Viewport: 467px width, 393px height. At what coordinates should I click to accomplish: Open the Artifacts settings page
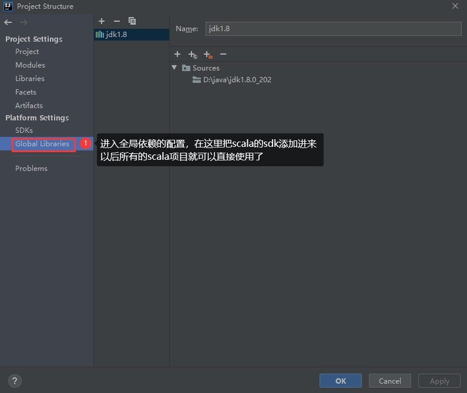[29, 106]
